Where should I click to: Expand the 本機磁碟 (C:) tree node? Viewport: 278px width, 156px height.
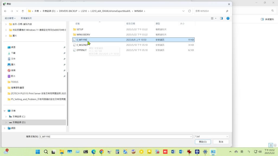[6, 116]
